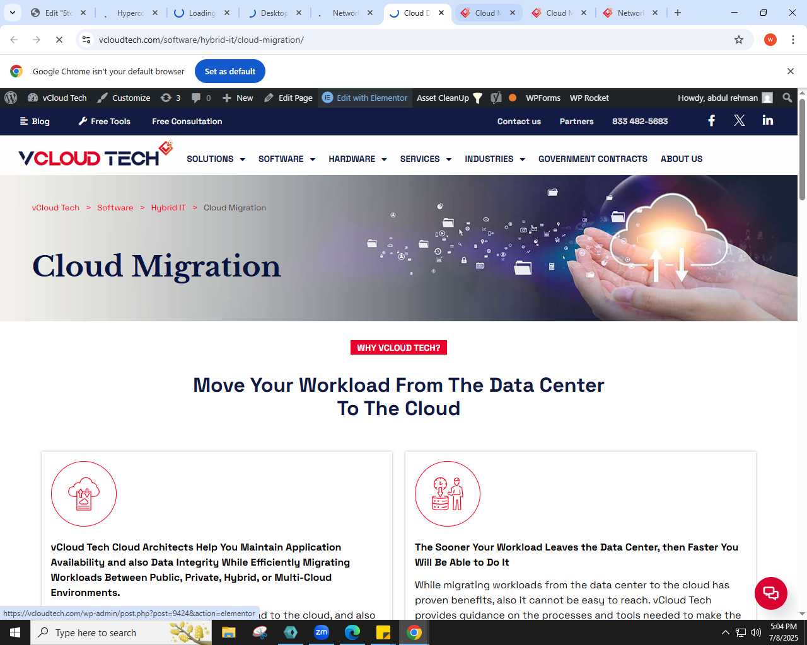The width and height of the screenshot is (807, 645).
Task: Expand the Industries dropdown menu
Action: (x=495, y=159)
